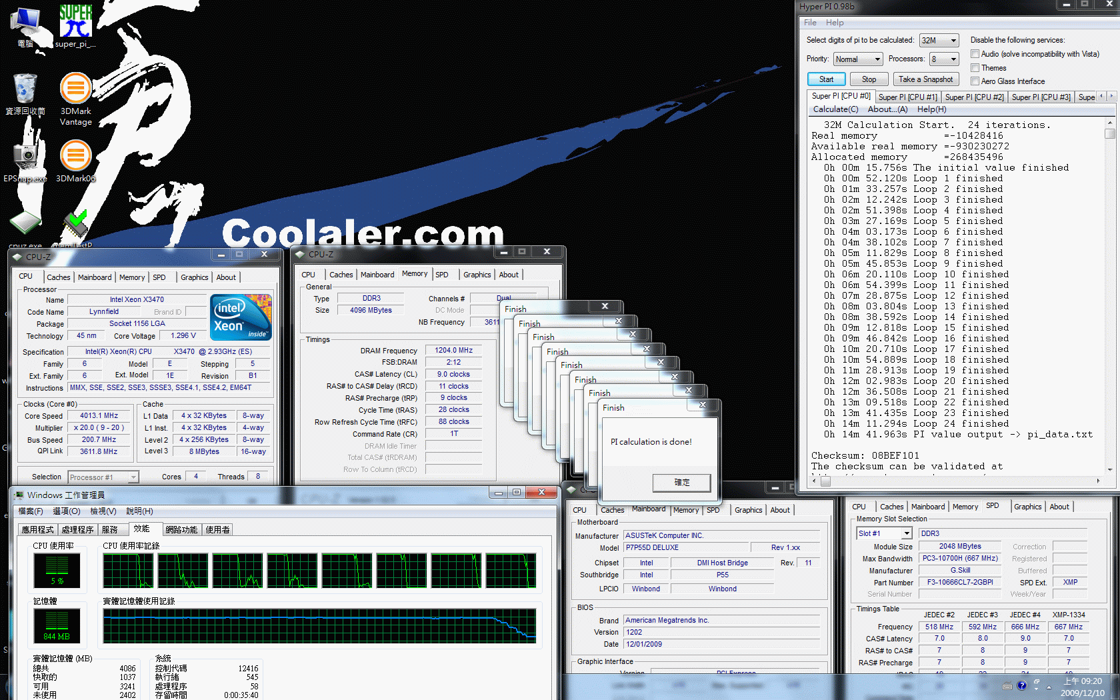Image resolution: width=1120 pixels, height=700 pixels.
Task: Click the taskbar clock showing 上午 09:20
Action: (1082, 687)
